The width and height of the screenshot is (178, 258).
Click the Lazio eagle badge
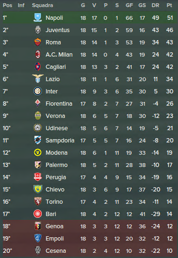pos(38,78)
